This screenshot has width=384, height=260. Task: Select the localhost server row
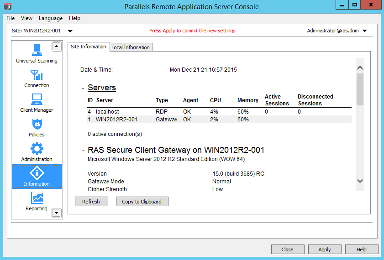219,112
